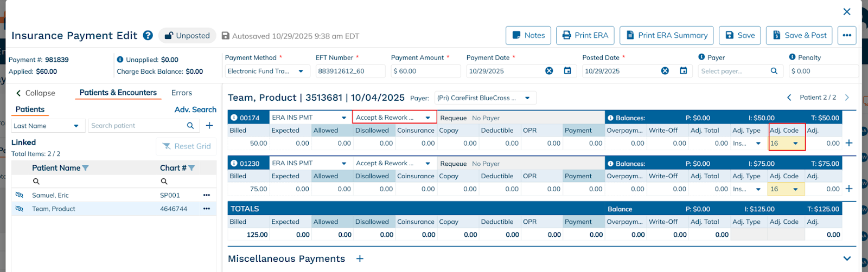Open the Adv. Search link

(195, 109)
